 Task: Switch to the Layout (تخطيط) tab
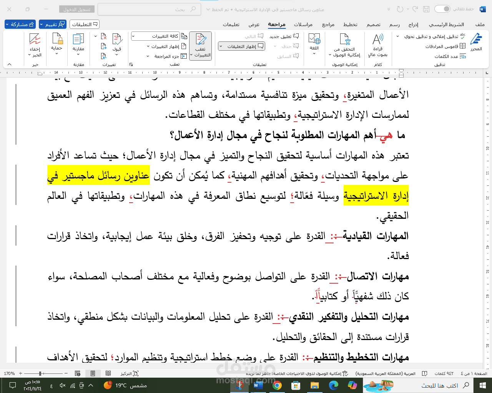click(x=350, y=24)
